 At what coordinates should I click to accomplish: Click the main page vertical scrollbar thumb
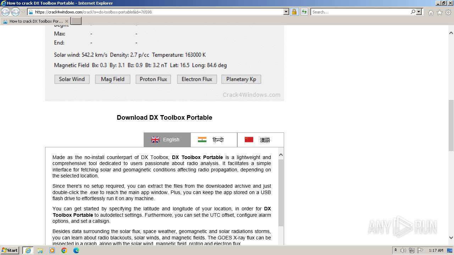click(x=451, y=126)
